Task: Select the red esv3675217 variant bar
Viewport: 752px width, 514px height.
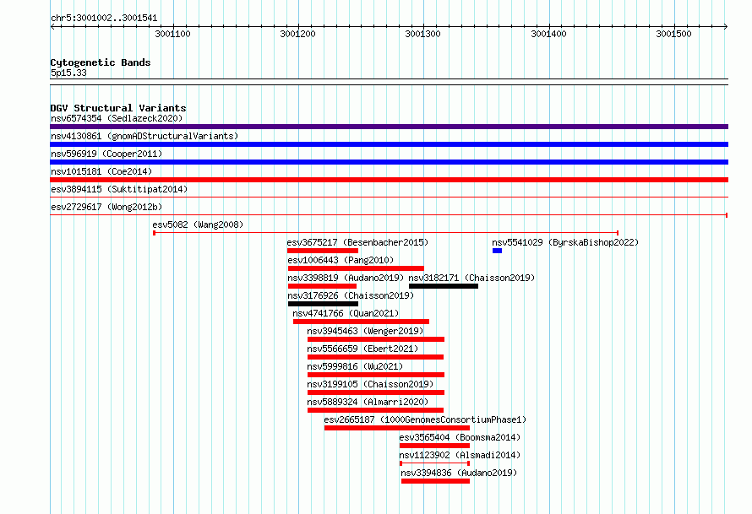Action: [x=323, y=251]
